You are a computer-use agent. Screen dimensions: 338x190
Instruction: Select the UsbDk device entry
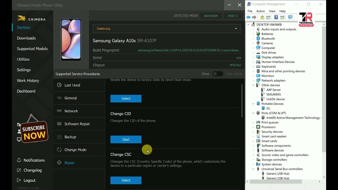click(275, 99)
